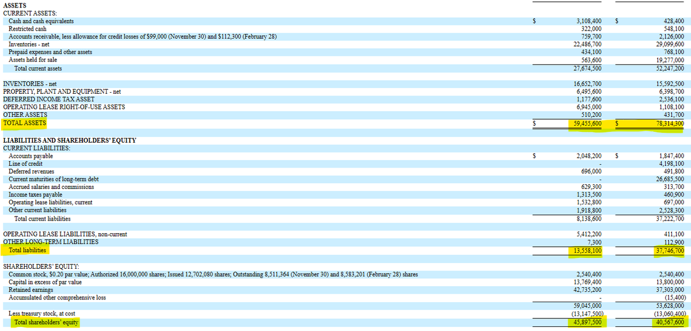Click the Retained earnings row label
This screenshot has width=691, height=331.
[x=31, y=290]
